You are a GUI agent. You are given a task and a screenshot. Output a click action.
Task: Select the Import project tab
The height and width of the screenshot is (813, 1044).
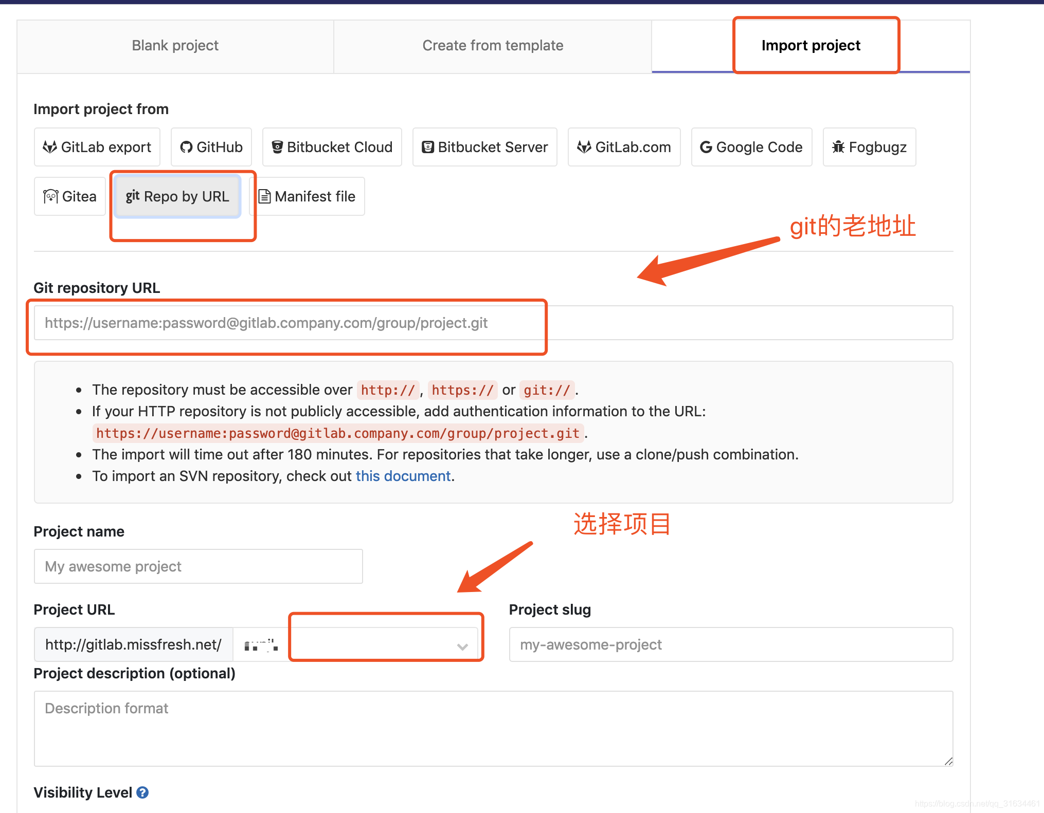coord(811,46)
